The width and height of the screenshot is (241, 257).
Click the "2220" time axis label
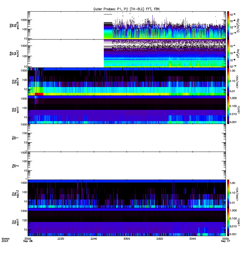[x=61, y=239]
